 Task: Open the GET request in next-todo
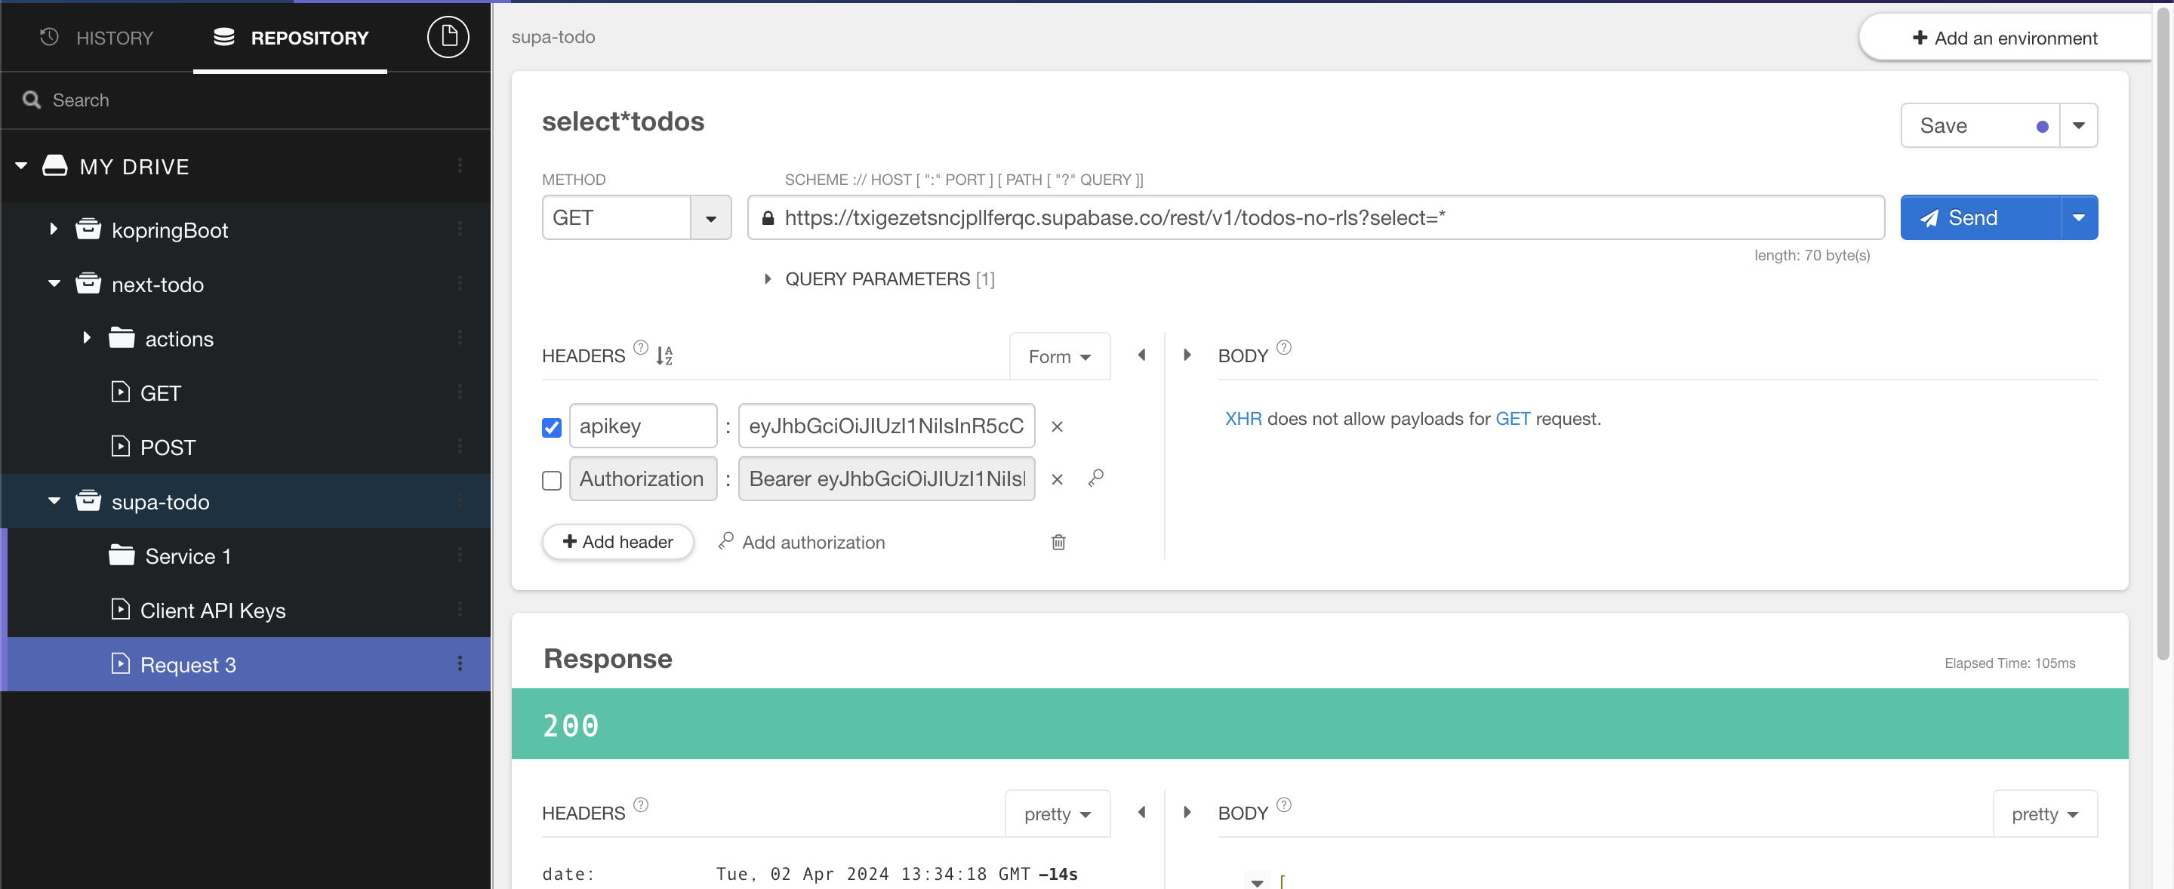tap(159, 393)
